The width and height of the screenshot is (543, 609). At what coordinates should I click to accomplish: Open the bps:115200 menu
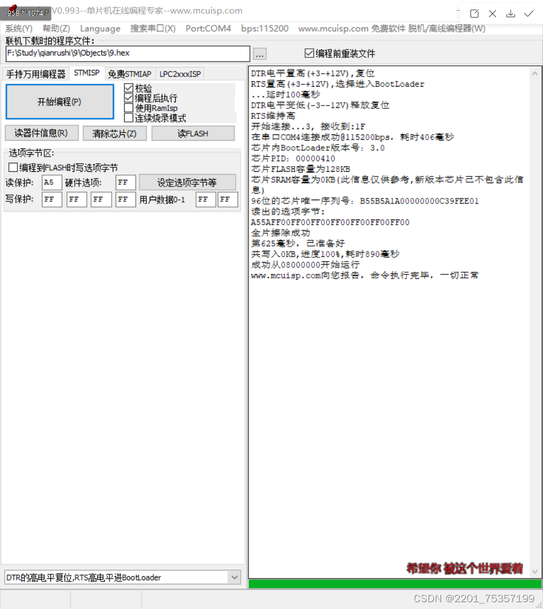coord(265,28)
